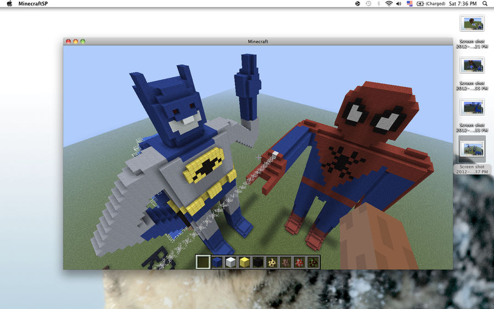This screenshot has height=309, width=494.
Task: Select the pink-brown spawn egg in hotbar
Action: coord(286,262)
